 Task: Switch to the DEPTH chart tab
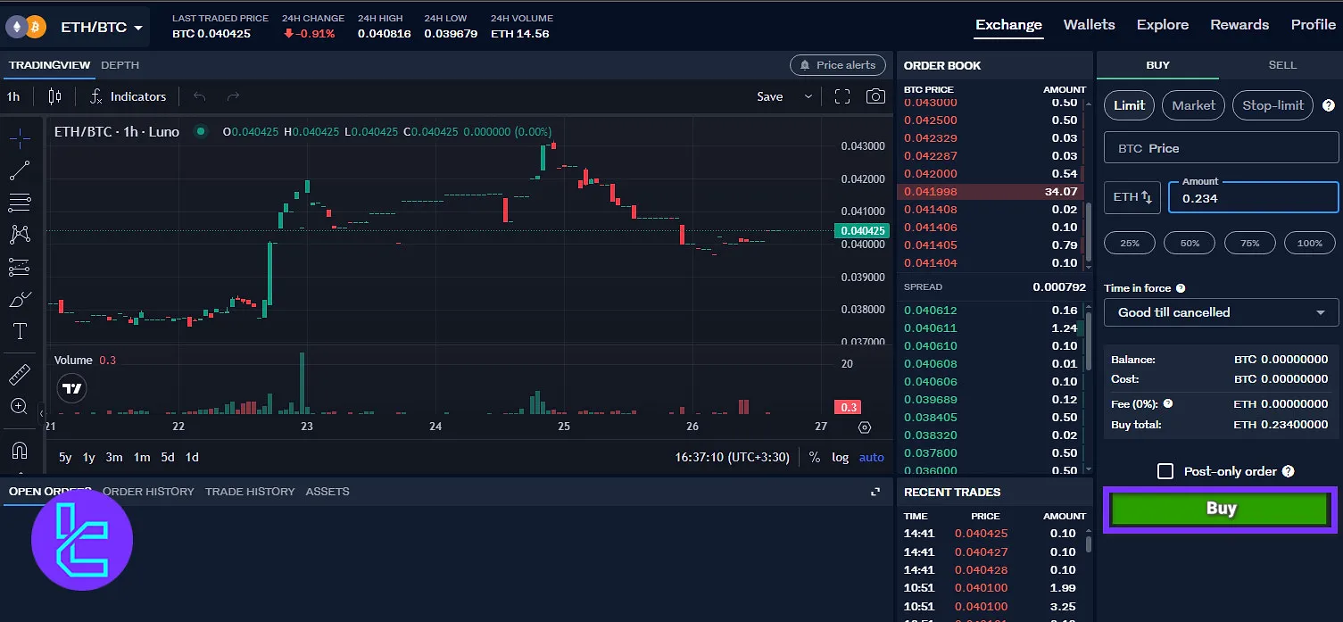[120, 65]
